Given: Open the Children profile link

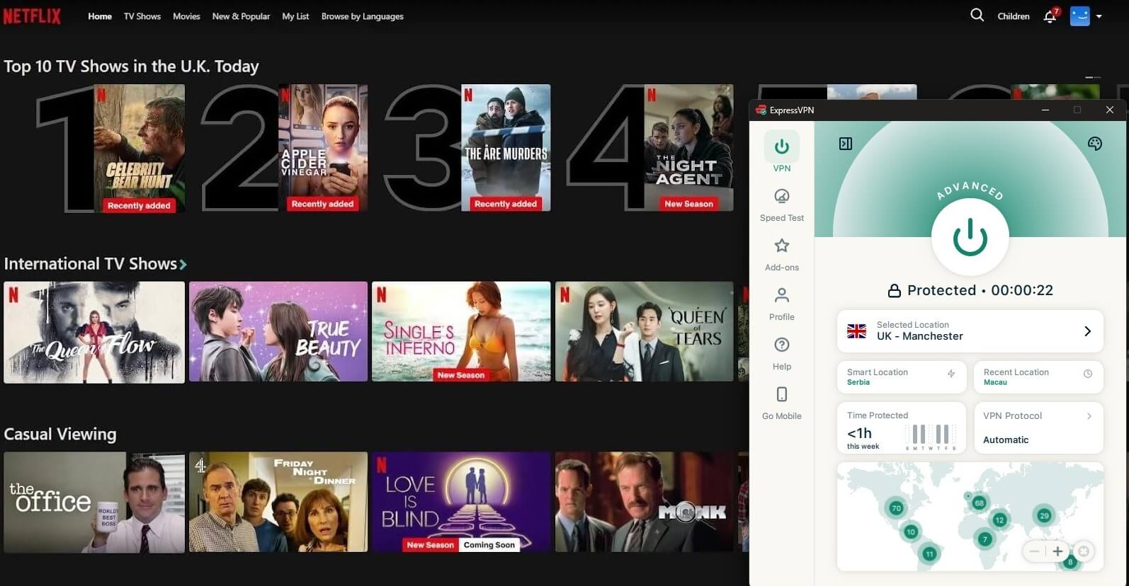Looking at the screenshot, I should pos(1014,16).
